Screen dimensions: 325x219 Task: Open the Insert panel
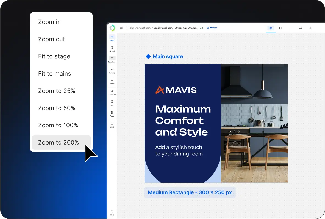coord(112,38)
